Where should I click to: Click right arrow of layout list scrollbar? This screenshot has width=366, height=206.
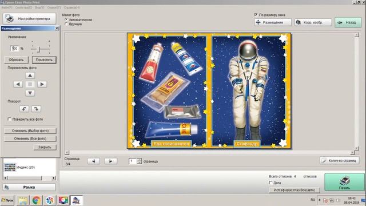point(53,178)
